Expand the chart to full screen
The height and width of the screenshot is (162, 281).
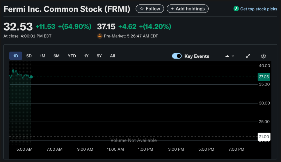[x=248, y=56]
